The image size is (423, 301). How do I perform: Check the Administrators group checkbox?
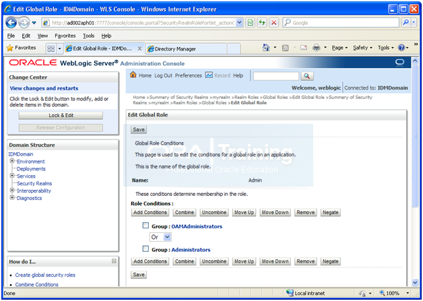click(x=145, y=248)
